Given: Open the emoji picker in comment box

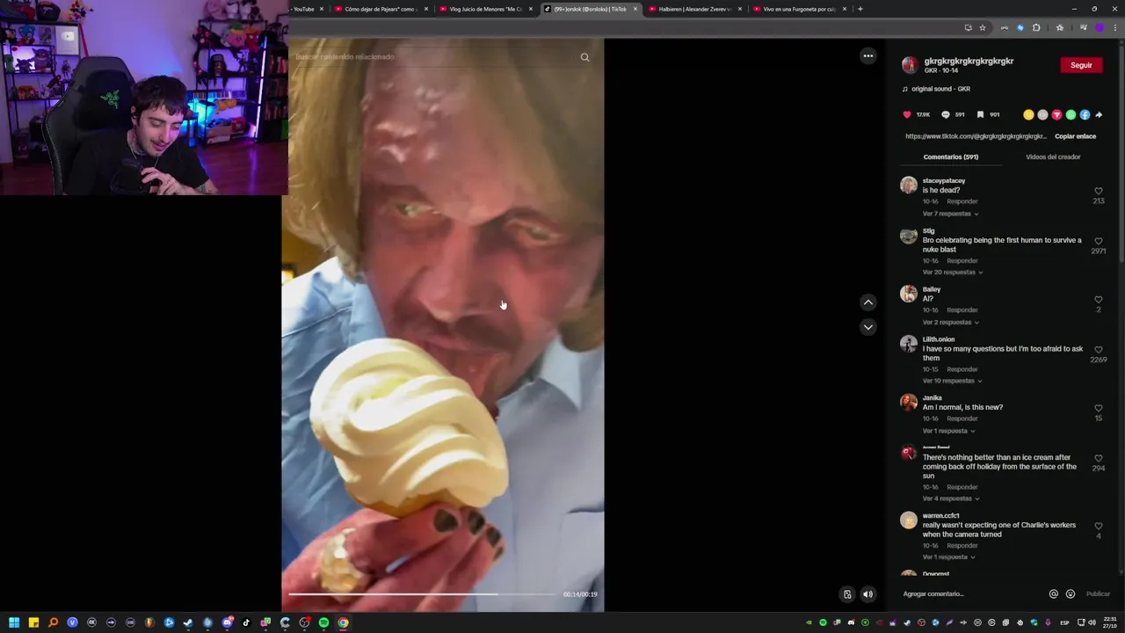Looking at the screenshot, I should point(1071,593).
